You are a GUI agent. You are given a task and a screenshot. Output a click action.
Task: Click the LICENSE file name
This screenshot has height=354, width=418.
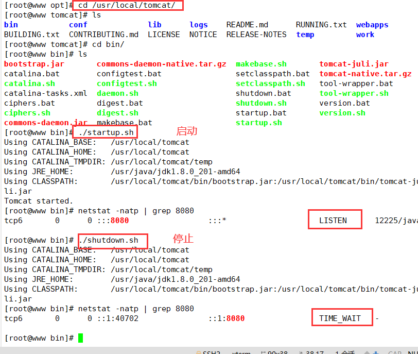(x=164, y=35)
